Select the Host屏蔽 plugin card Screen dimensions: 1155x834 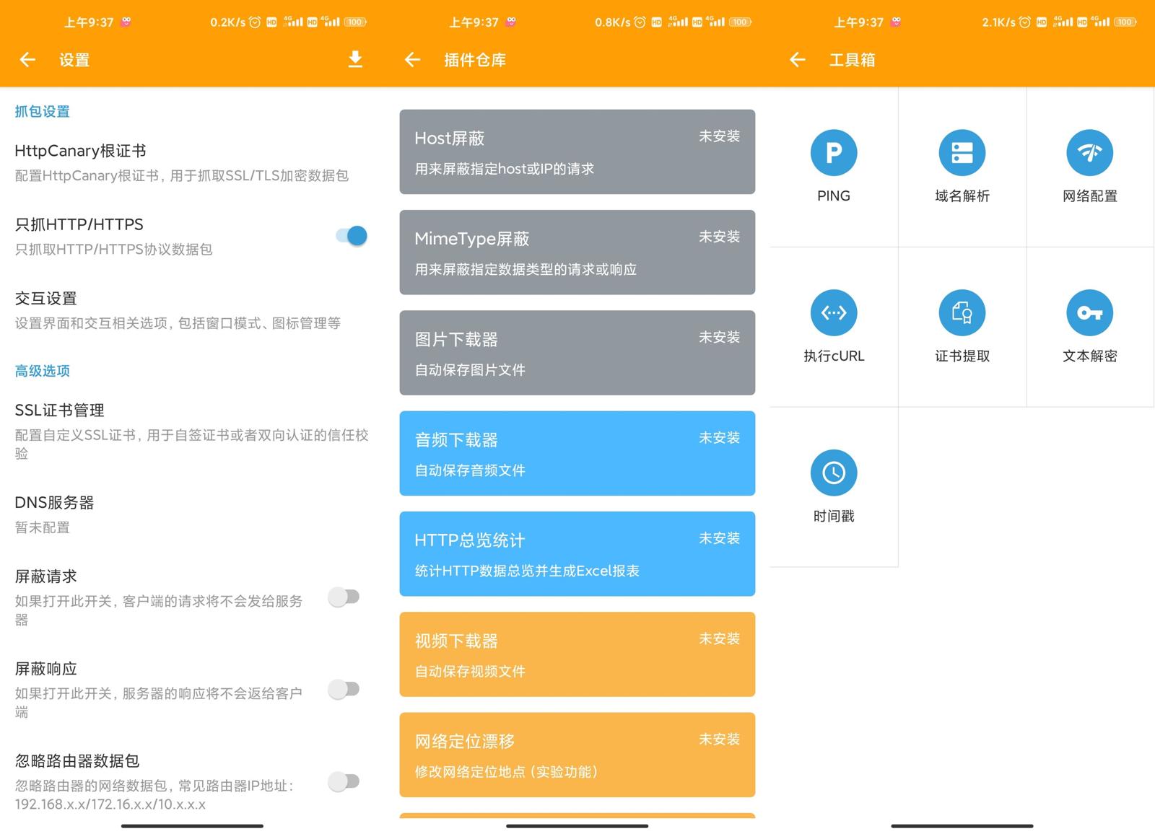pos(577,152)
